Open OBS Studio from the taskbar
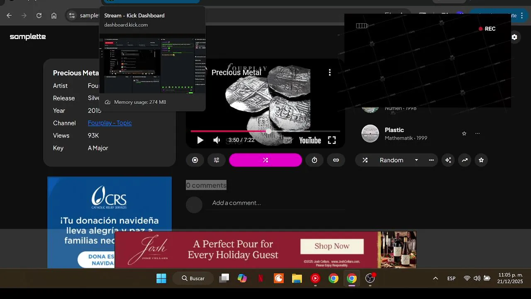531x299 pixels. coord(370,278)
